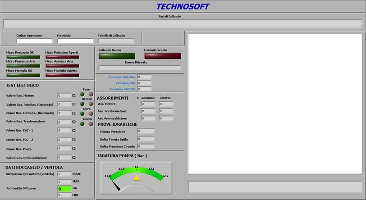Click the green Fase indicator LED

point(82,94)
